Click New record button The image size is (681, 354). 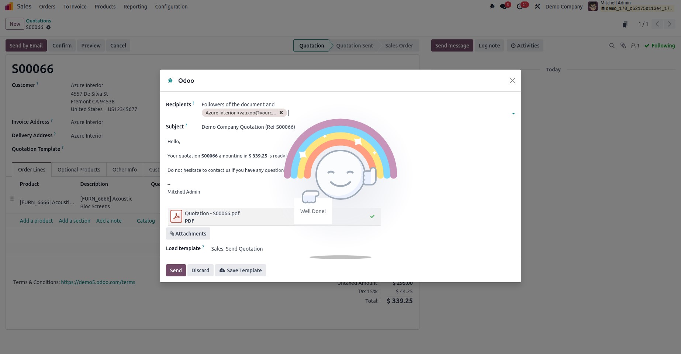pos(15,24)
